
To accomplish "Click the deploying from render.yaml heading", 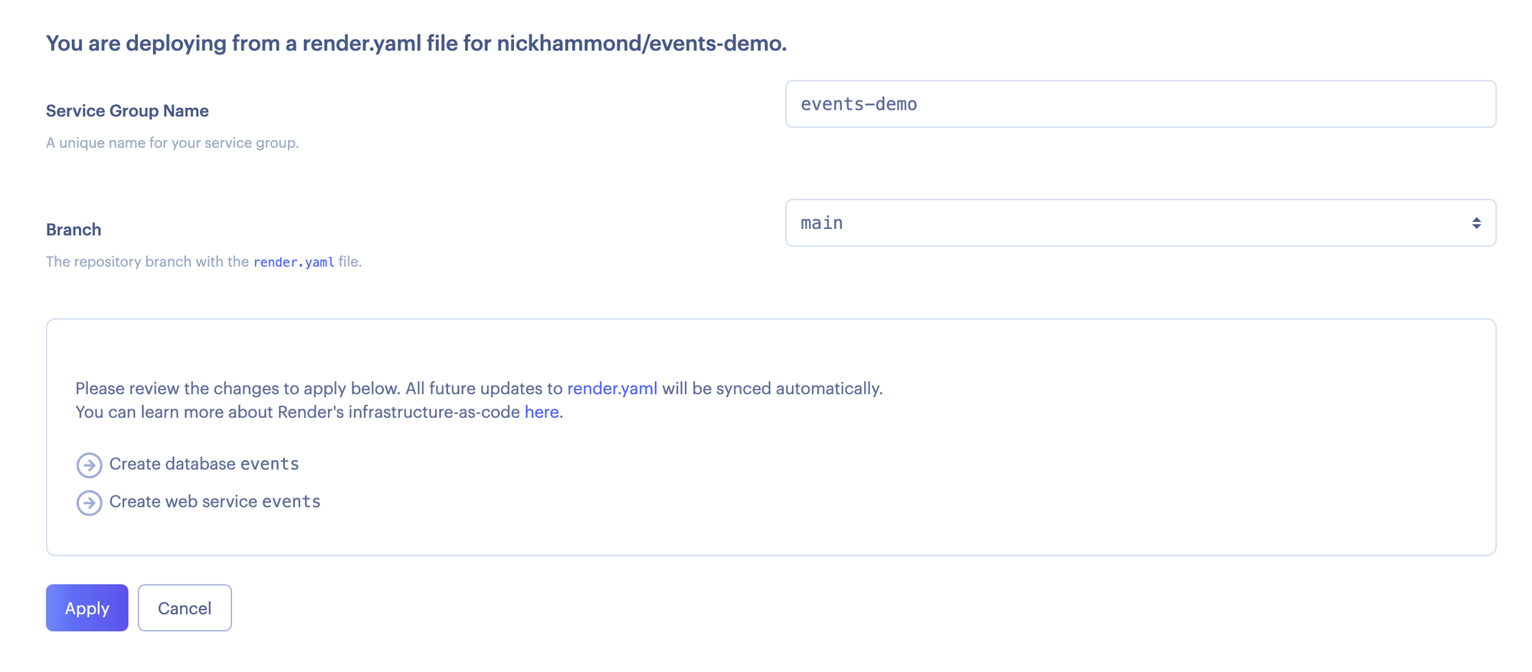I will pos(416,43).
